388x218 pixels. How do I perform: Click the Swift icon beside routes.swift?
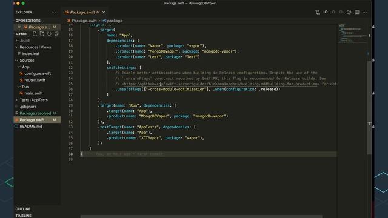click(x=21, y=80)
